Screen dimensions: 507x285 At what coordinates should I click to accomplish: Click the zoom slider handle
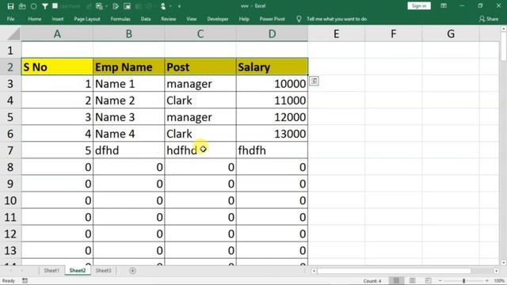click(463, 281)
